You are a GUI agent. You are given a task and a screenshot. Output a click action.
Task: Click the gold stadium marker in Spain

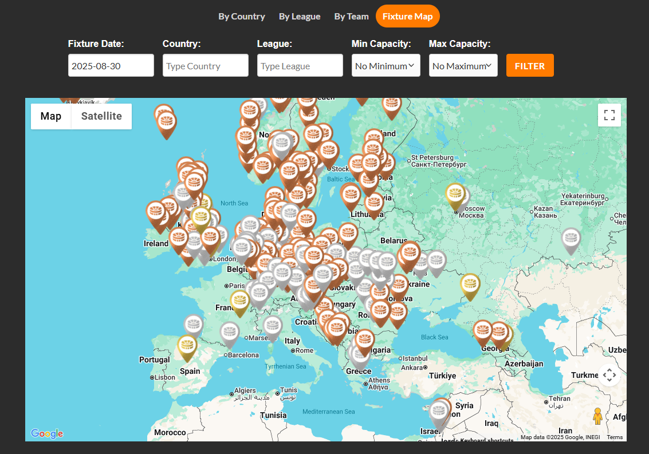[x=187, y=346]
